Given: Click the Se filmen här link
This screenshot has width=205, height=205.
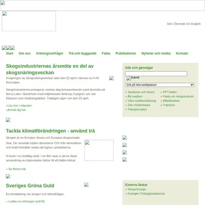Looking at the screenshot, I should pos(17,169).
